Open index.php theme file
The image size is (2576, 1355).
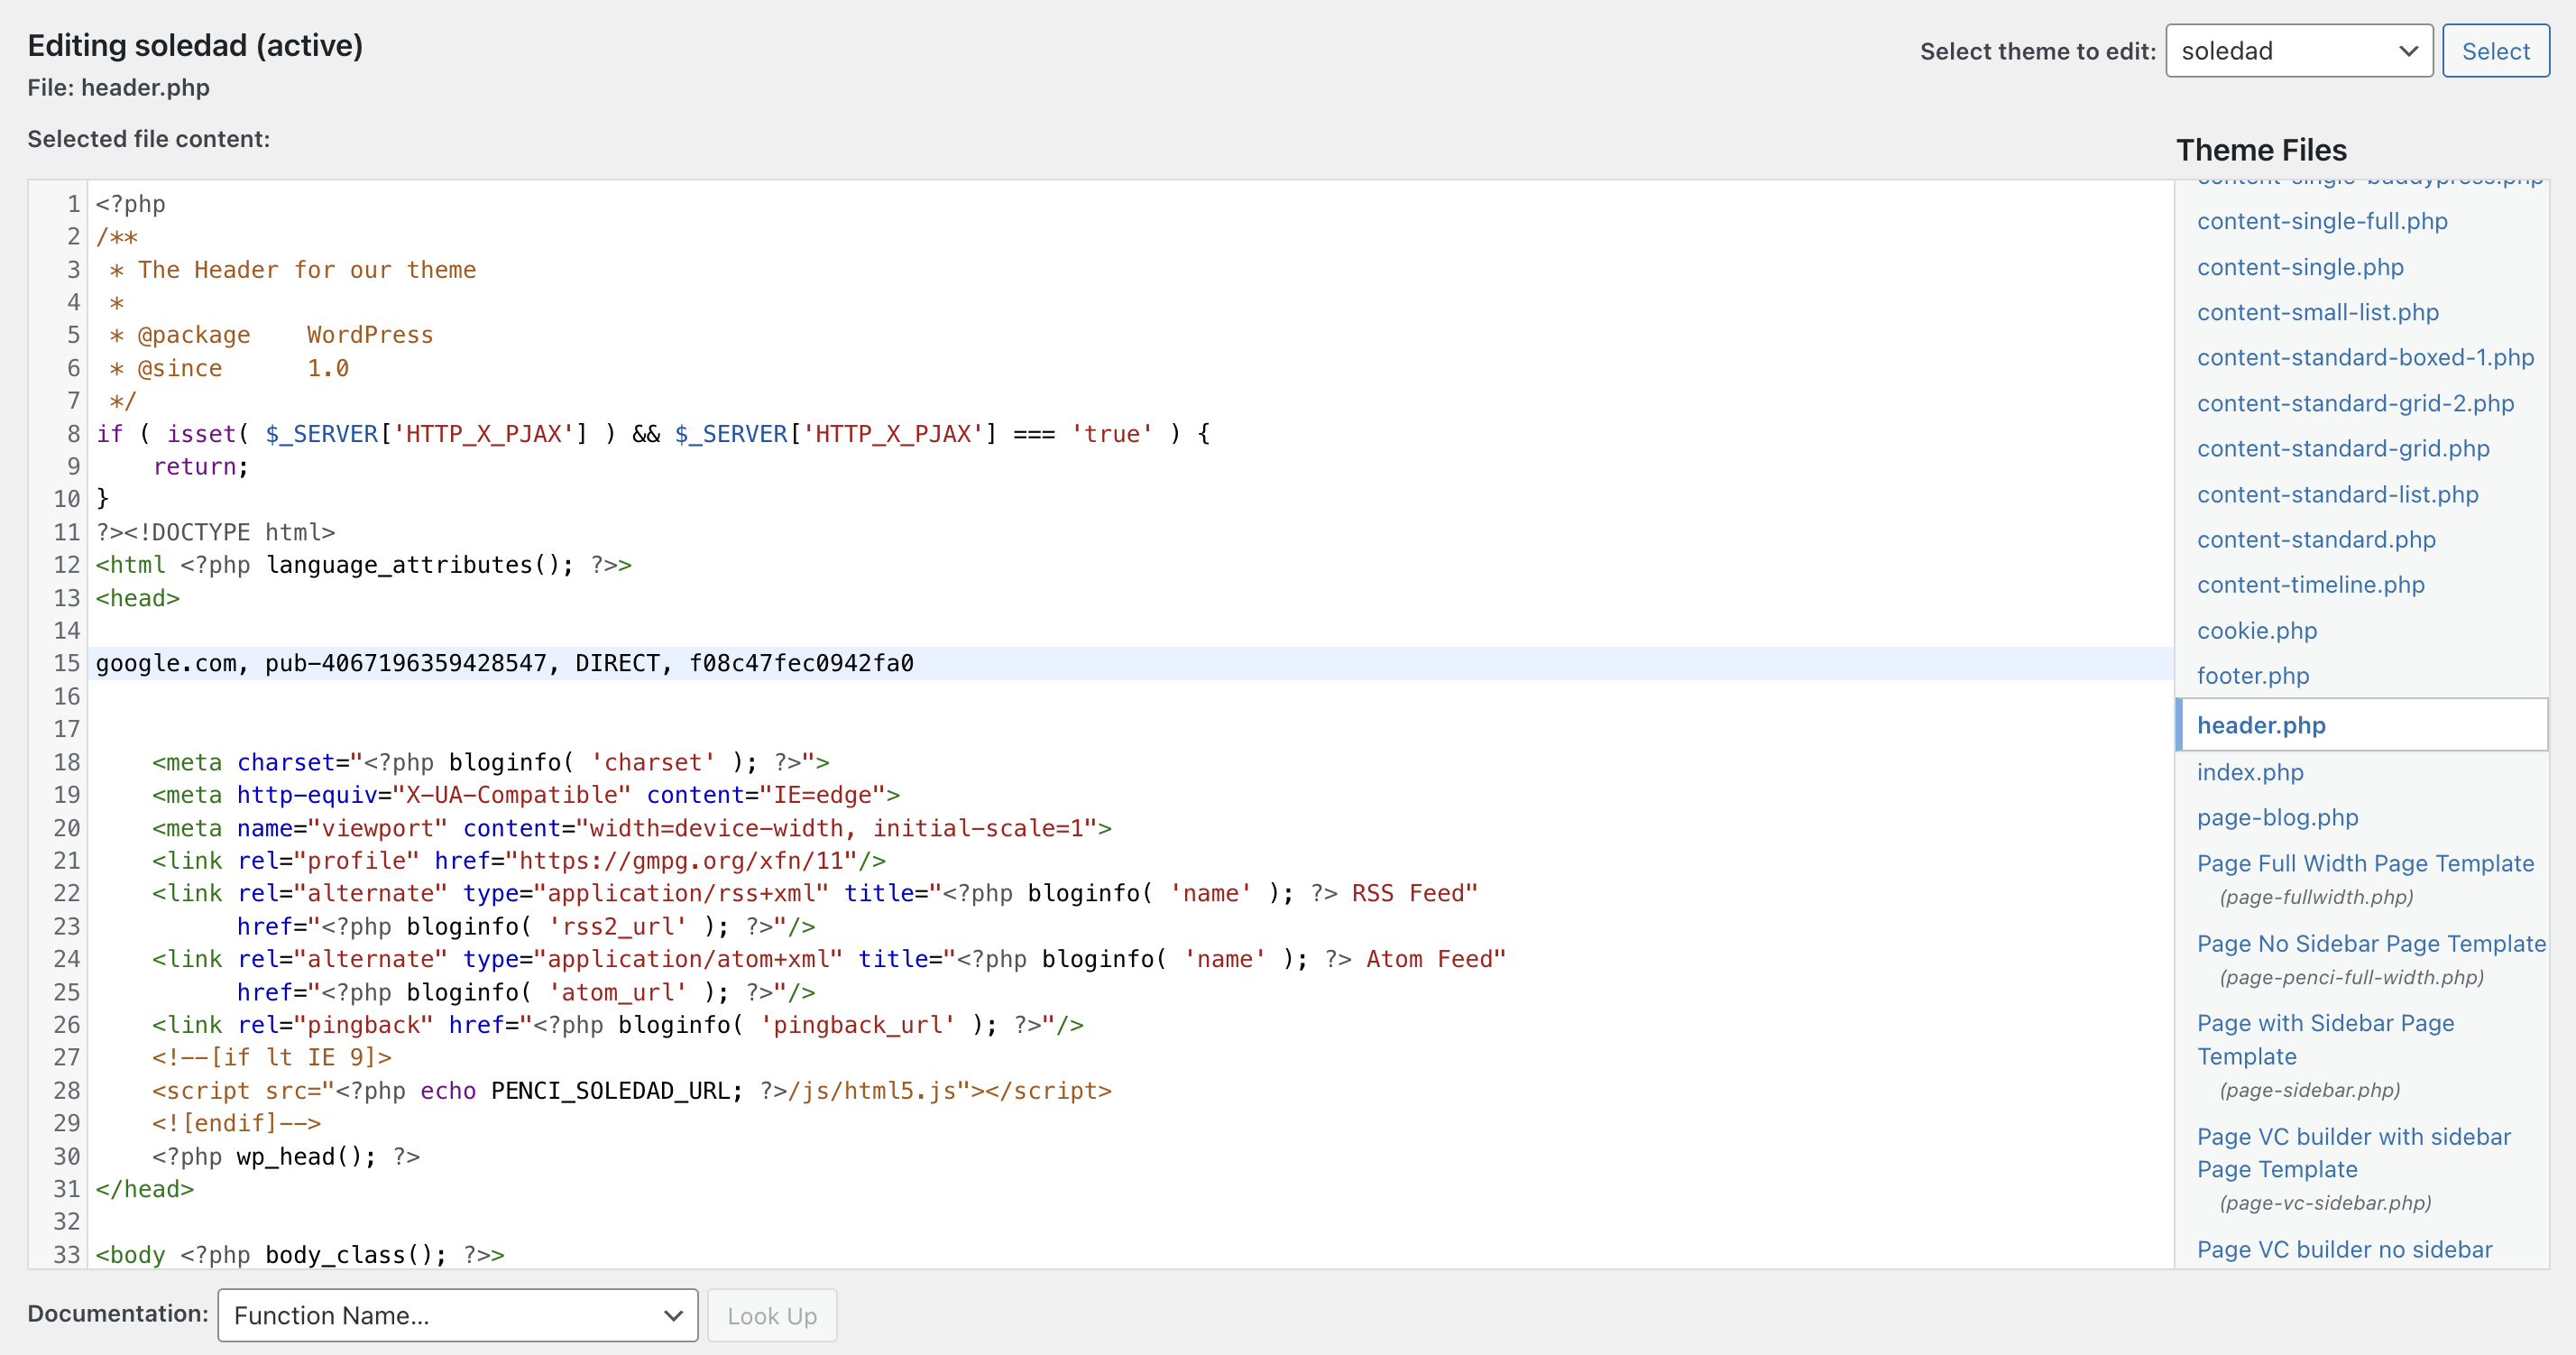(2249, 772)
